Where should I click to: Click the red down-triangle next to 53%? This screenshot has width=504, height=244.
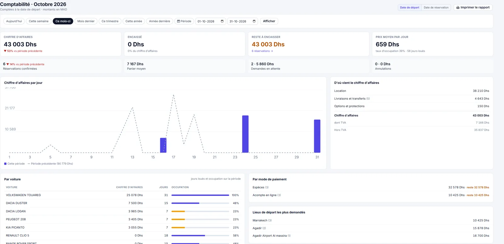coord(5,51)
